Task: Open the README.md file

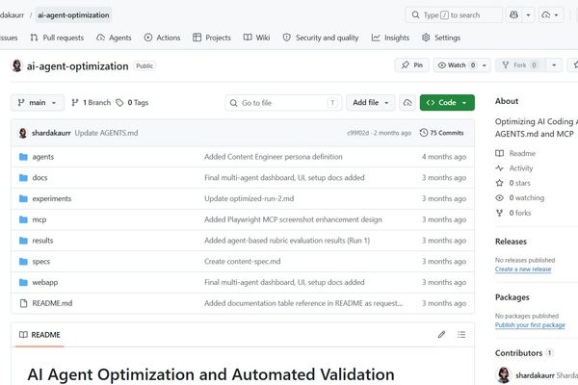Action: (52, 303)
